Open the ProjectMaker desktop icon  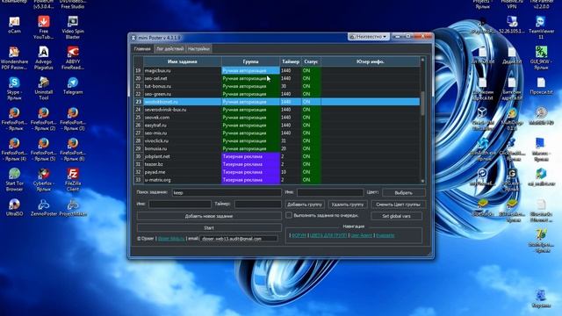click(73, 208)
